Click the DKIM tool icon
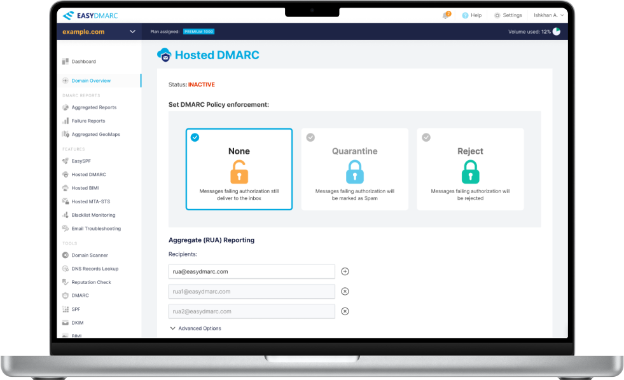 (66, 323)
